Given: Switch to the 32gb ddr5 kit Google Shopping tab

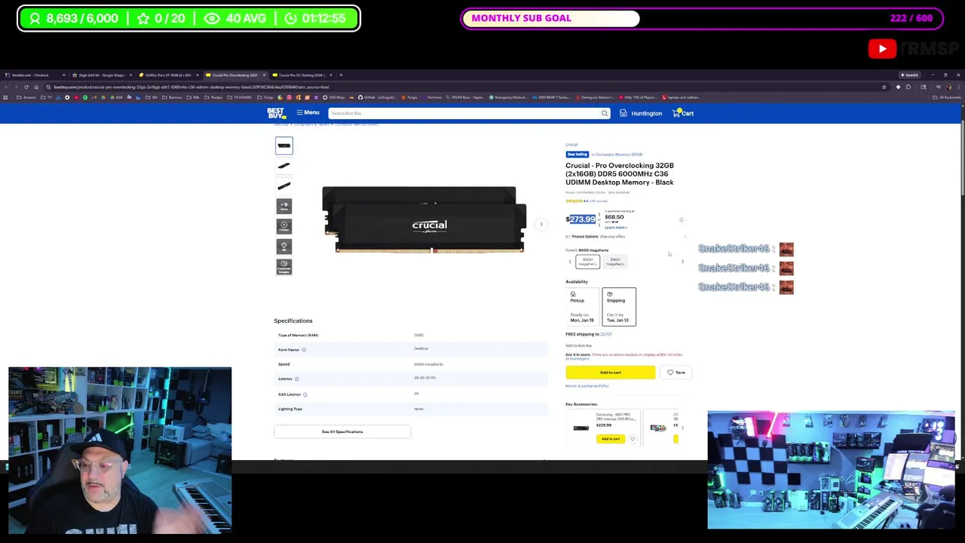Looking at the screenshot, I should point(102,75).
